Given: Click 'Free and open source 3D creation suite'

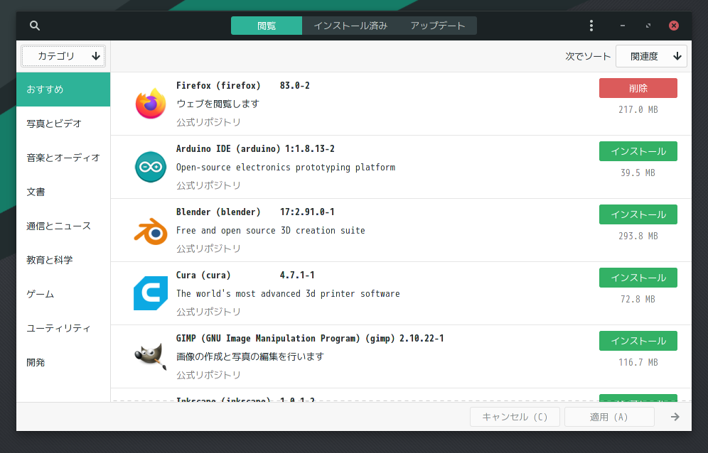Looking at the screenshot, I should point(270,231).
